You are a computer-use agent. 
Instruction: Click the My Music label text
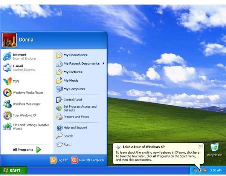point(71,80)
